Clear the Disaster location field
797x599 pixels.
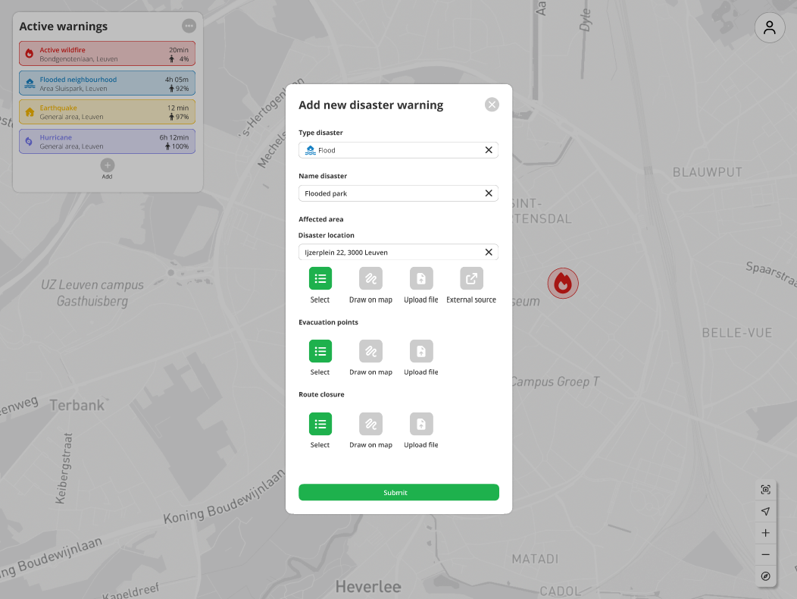489,252
